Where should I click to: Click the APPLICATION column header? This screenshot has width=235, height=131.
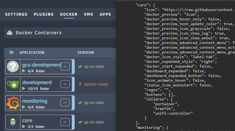[x=32, y=52]
